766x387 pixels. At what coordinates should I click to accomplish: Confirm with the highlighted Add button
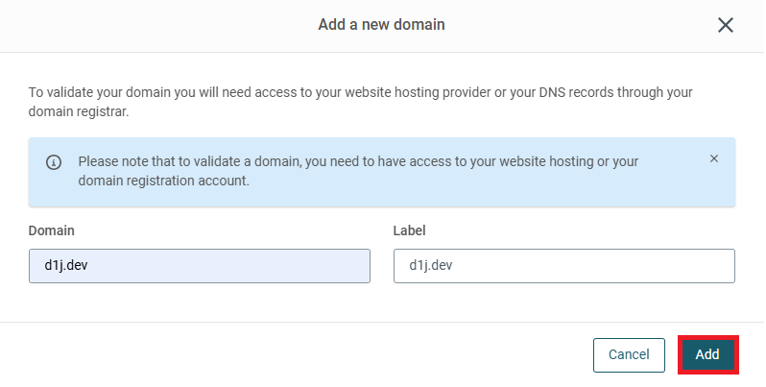click(x=707, y=354)
